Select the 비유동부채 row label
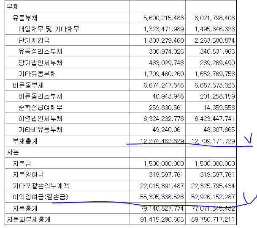 tap(28, 85)
